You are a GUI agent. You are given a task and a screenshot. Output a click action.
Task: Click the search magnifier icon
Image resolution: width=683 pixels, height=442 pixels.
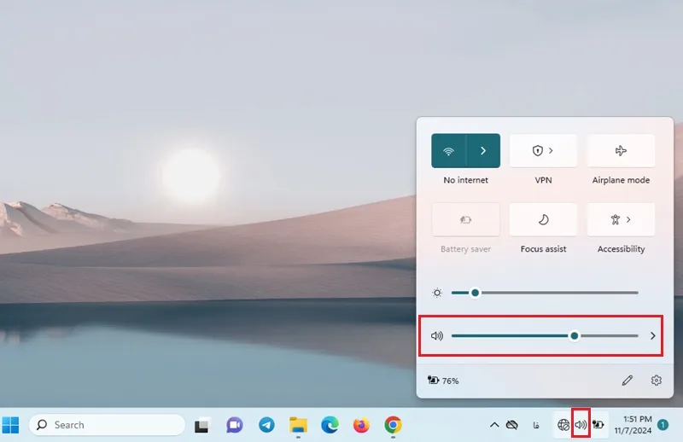click(x=42, y=425)
